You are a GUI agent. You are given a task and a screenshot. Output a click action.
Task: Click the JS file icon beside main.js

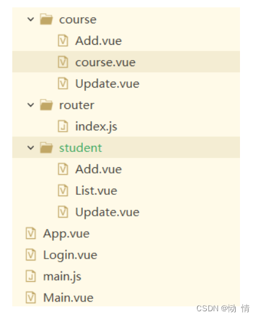(x=31, y=276)
